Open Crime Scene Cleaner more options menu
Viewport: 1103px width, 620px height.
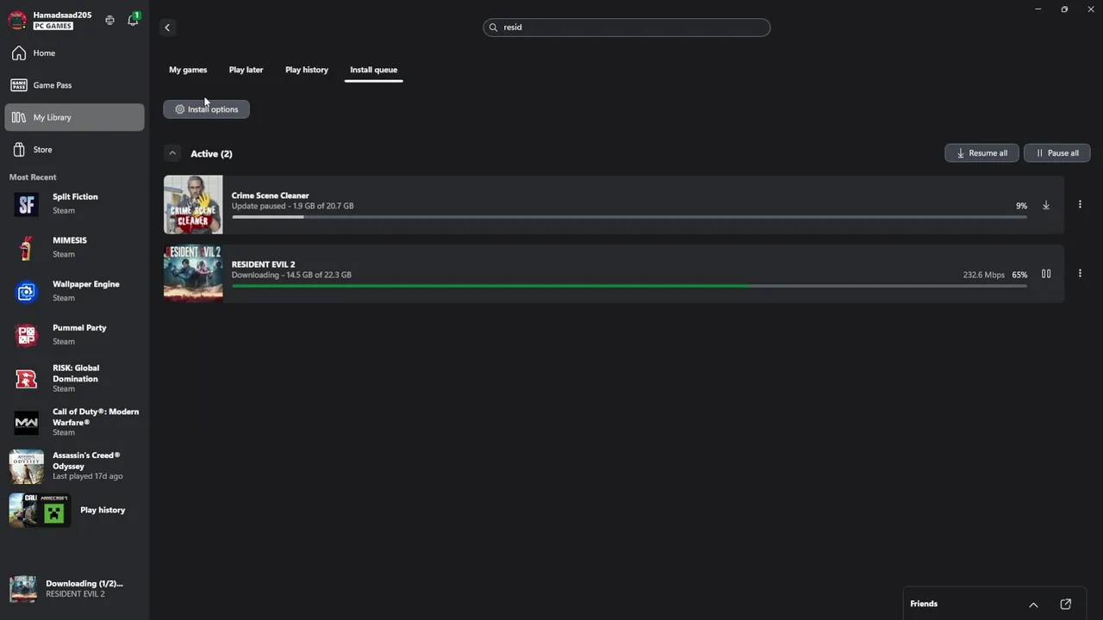pyautogui.click(x=1080, y=205)
